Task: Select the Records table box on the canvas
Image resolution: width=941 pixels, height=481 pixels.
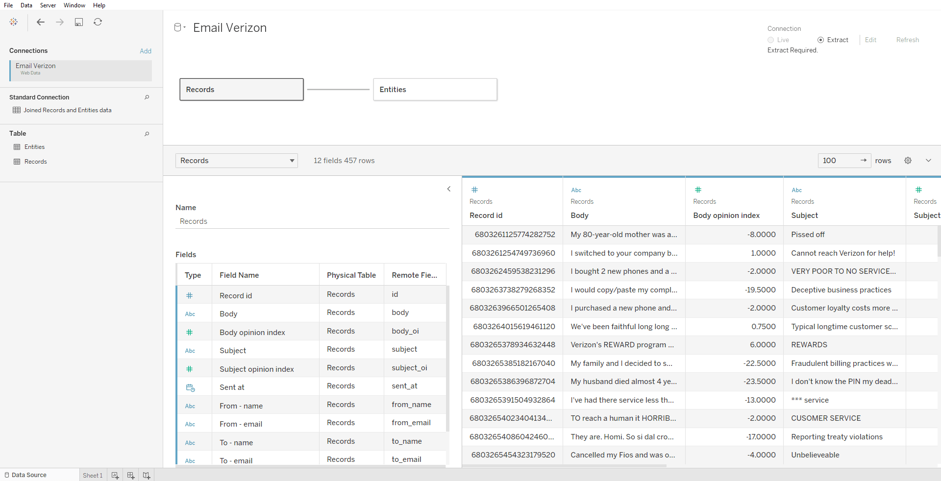Action: pyautogui.click(x=242, y=90)
